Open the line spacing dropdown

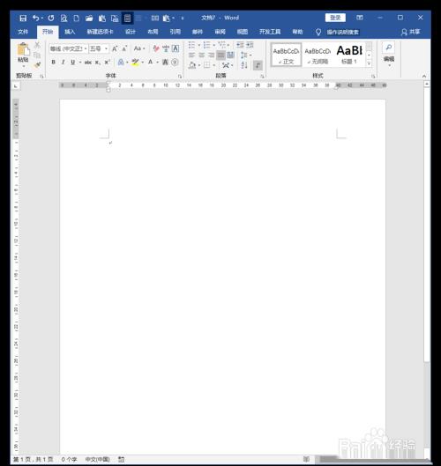click(246, 55)
